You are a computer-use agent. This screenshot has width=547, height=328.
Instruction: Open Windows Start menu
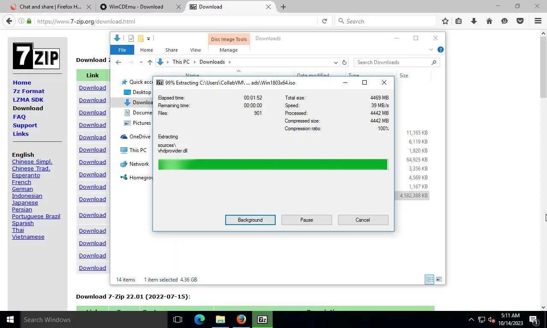(x=10, y=319)
